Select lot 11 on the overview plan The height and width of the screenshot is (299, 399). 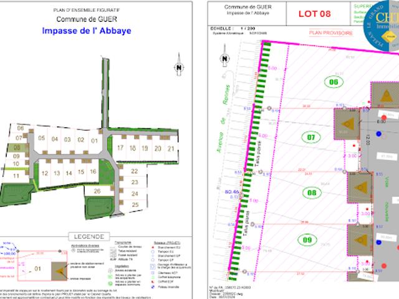[16, 176]
